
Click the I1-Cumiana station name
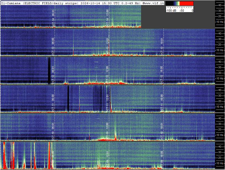[x=11, y=3]
